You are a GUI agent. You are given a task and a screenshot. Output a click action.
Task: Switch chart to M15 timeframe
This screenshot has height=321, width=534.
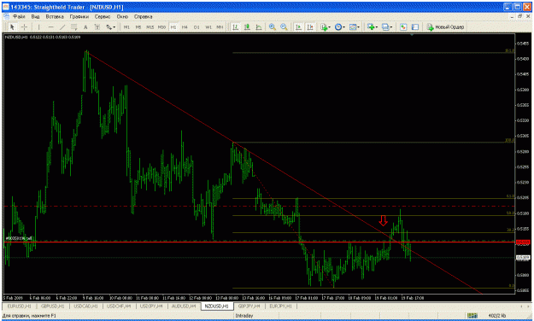coord(150,26)
